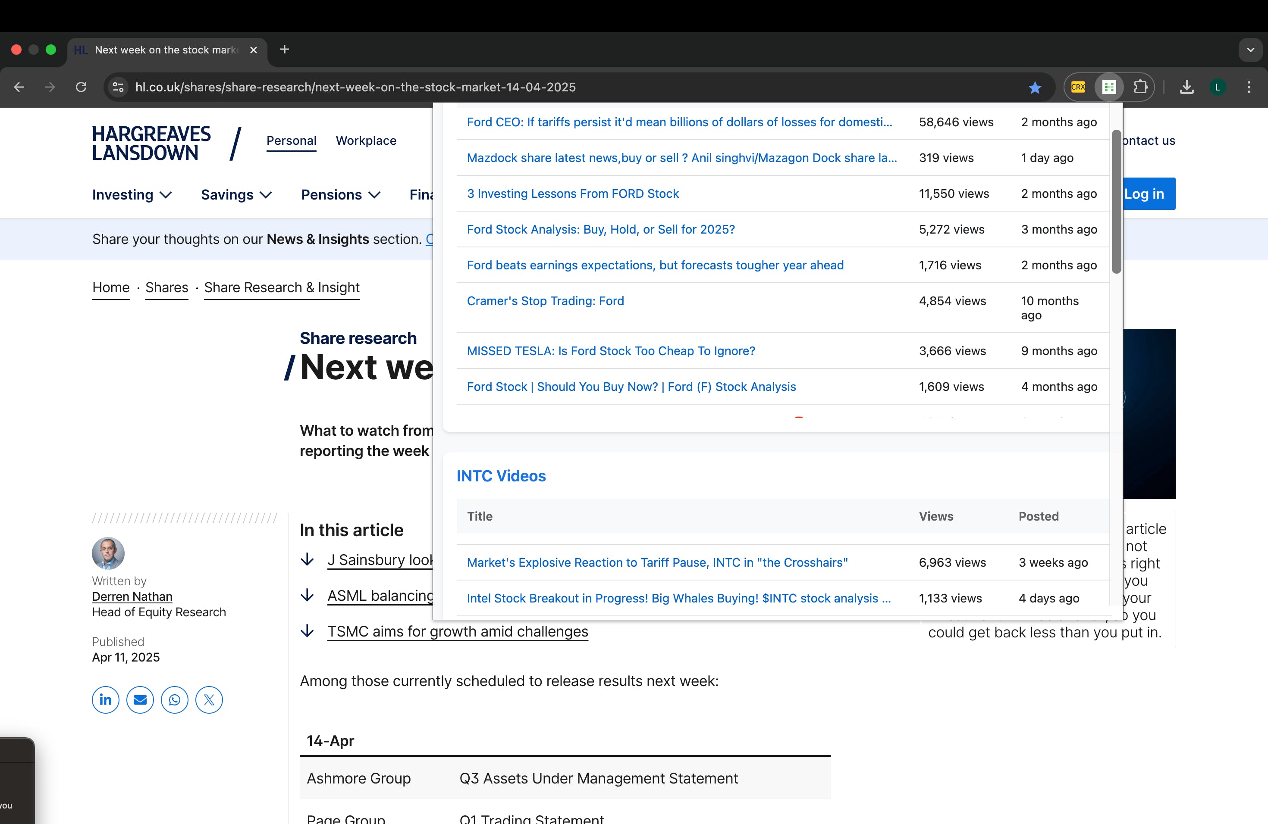
Task: Expand the Investing dropdown menu
Action: 132,195
